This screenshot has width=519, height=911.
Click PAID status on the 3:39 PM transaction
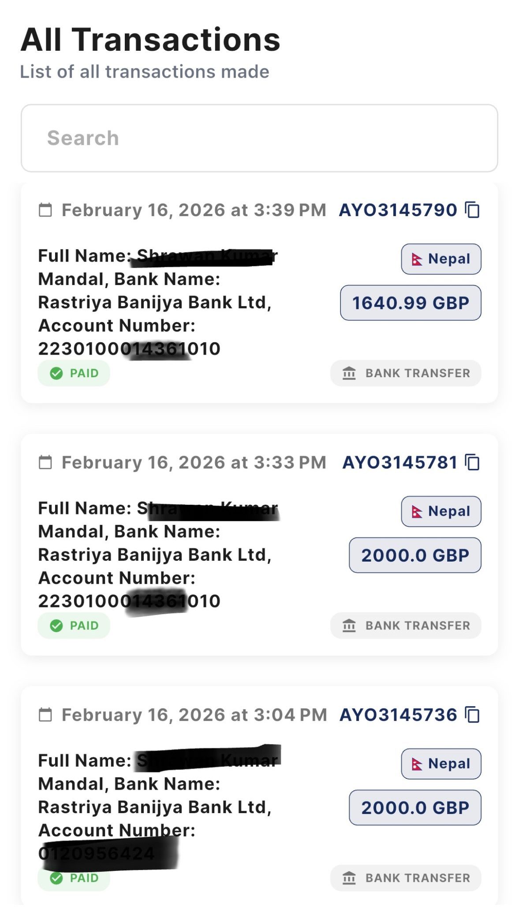[x=74, y=373]
